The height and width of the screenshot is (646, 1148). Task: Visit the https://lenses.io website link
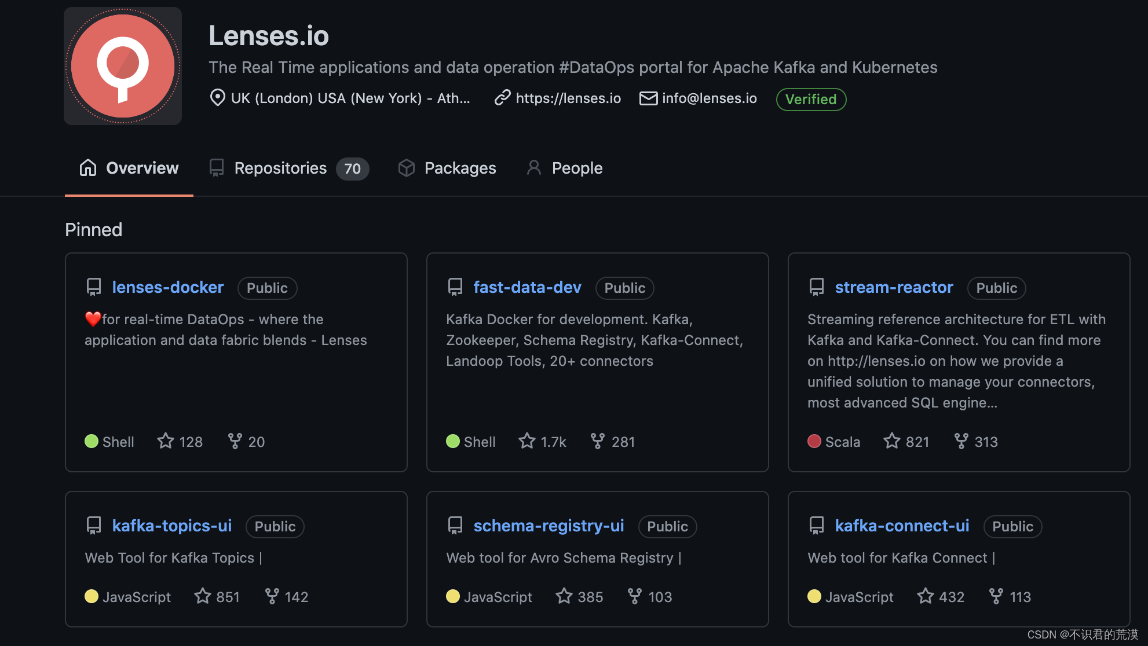(x=568, y=98)
